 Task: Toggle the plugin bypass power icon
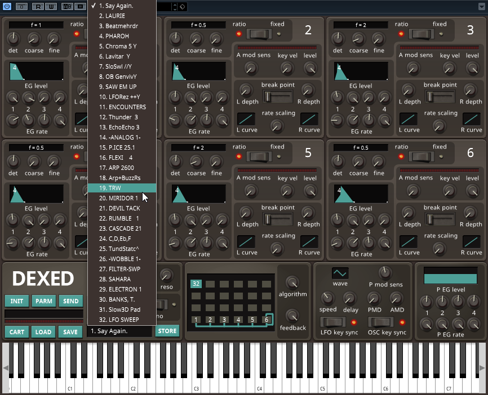coord(7,6)
